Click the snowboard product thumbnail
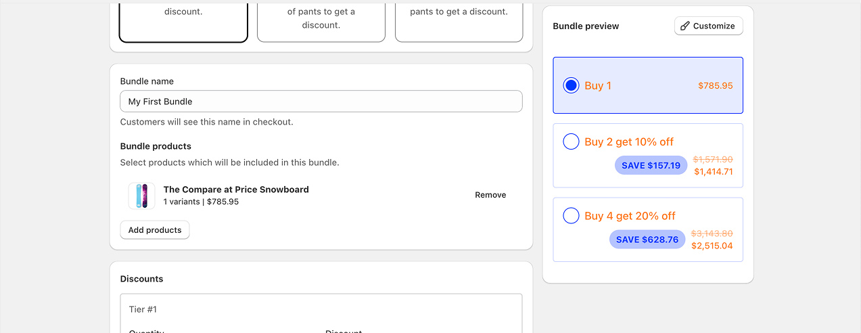861x333 pixels. tap(141, 196)
